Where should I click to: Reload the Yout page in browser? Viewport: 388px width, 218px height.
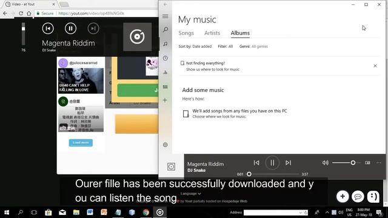point(21,13)
